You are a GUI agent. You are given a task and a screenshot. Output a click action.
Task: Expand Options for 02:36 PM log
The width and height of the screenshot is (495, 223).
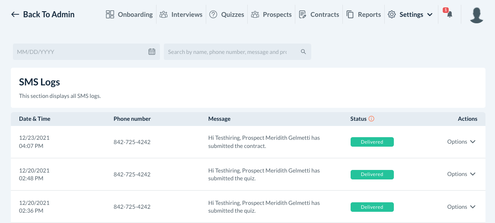(461, 207)
